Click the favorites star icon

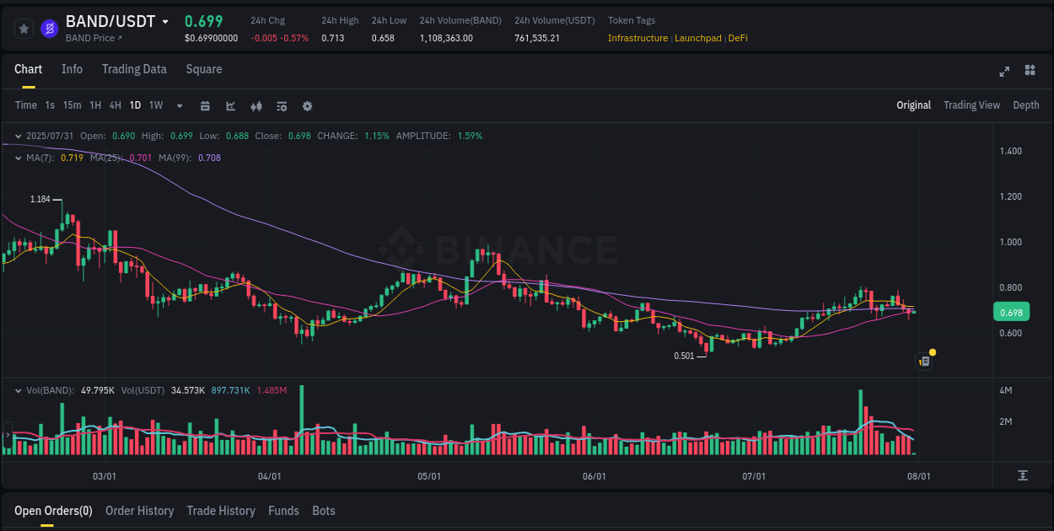coord(24,28)
